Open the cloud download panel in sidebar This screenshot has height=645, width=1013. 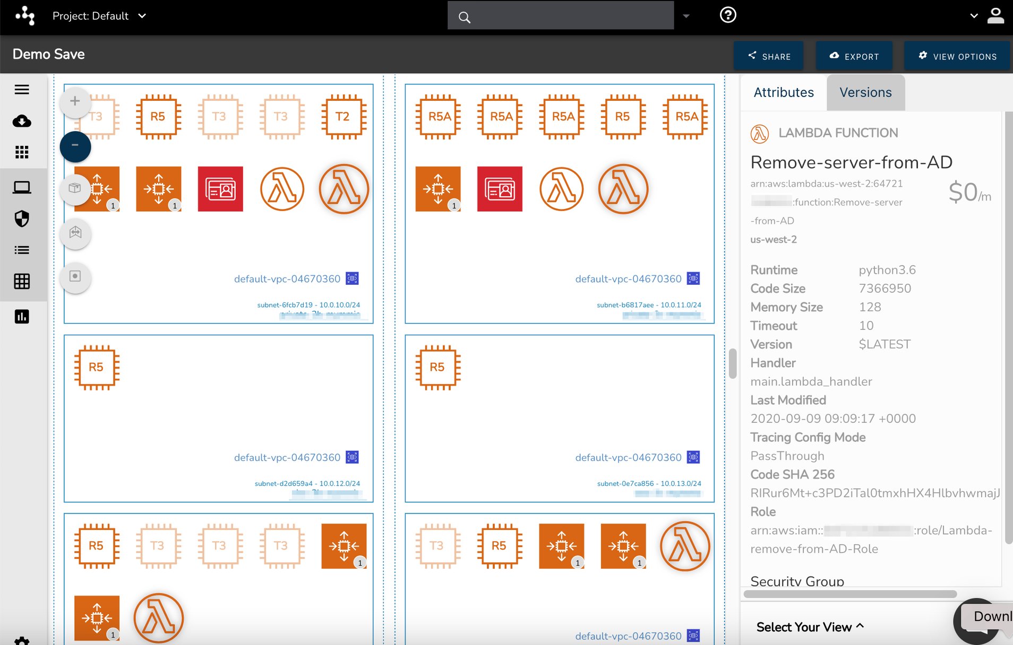tap(22, 121)
